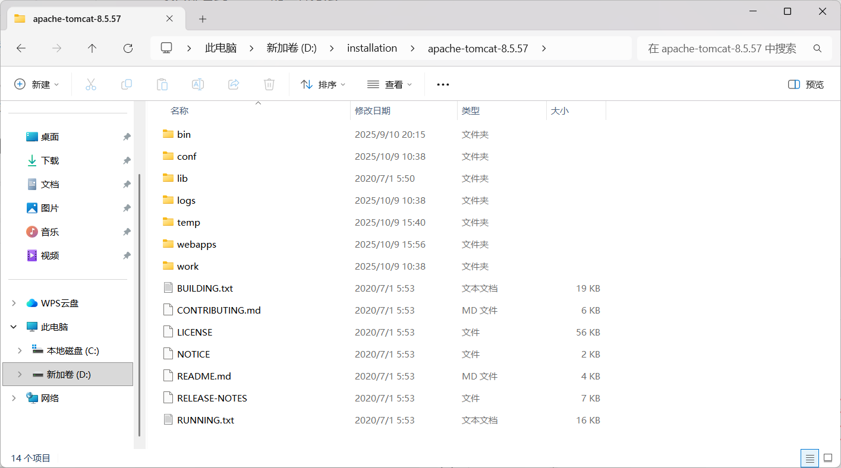Click 此电脑 in the address breadcrumb
This screenshot has height=468, width=841.
point(221,48)
